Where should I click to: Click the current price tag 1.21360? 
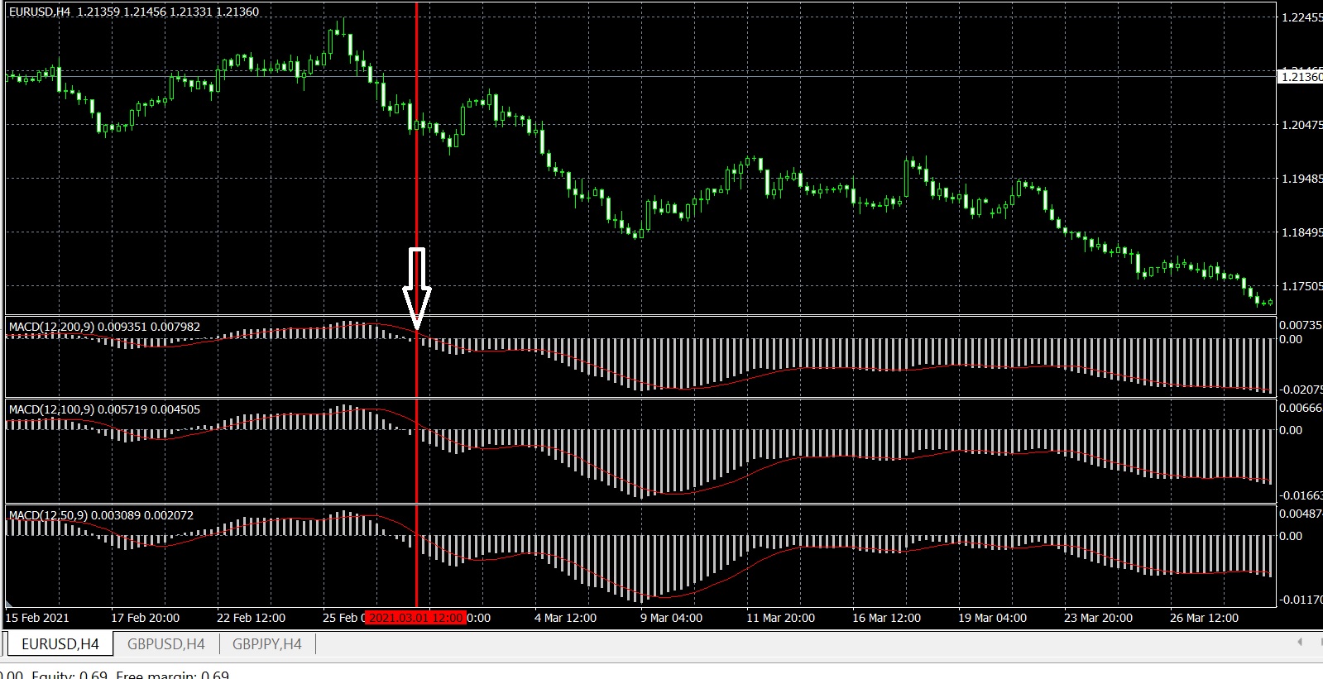point(1301,77)
